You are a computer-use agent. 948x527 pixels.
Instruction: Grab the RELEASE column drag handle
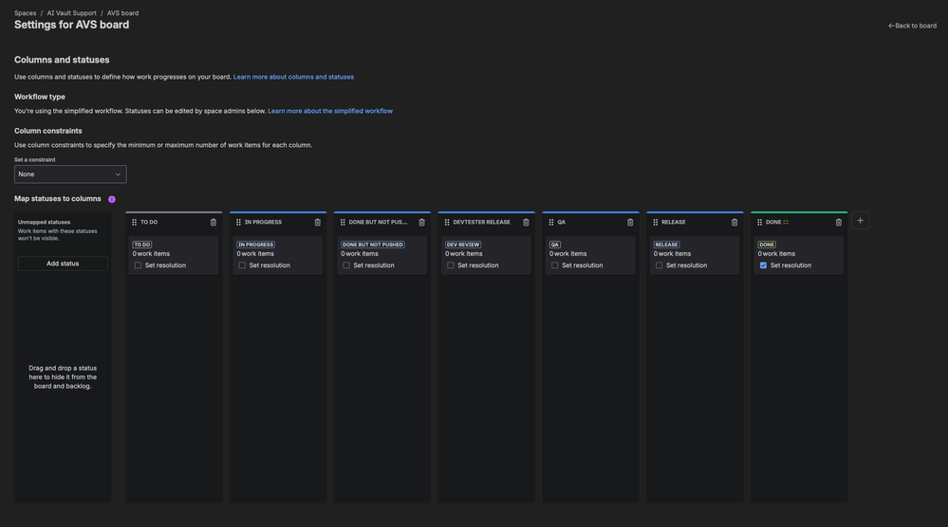coord(656,222)
